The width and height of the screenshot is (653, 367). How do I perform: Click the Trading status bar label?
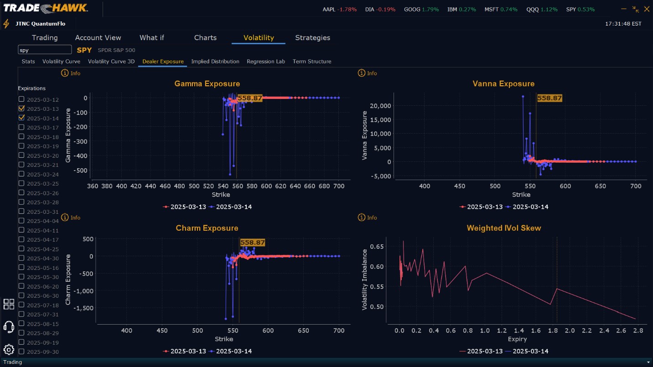tap(13, 362)
